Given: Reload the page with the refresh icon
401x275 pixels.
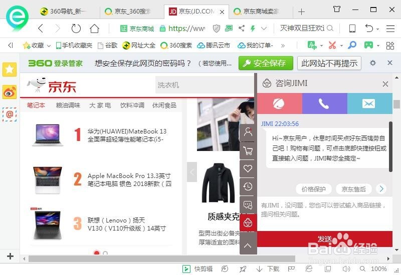Looking at the screenshot, I should tap(76, 28).
